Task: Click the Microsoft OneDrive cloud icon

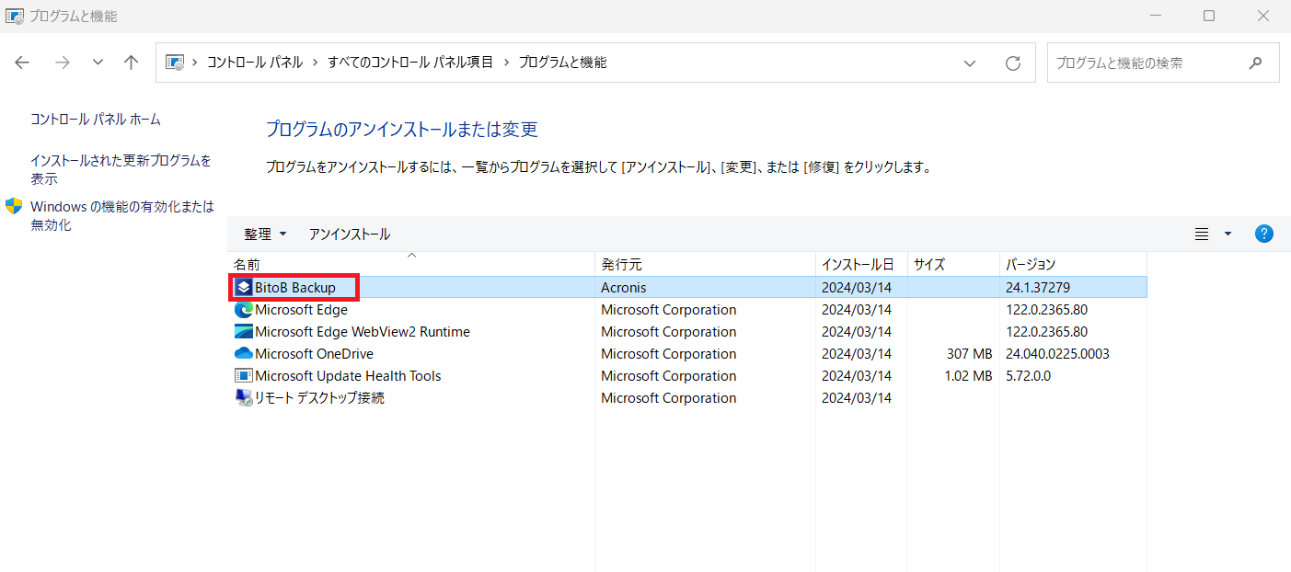Action: (244, 354)
